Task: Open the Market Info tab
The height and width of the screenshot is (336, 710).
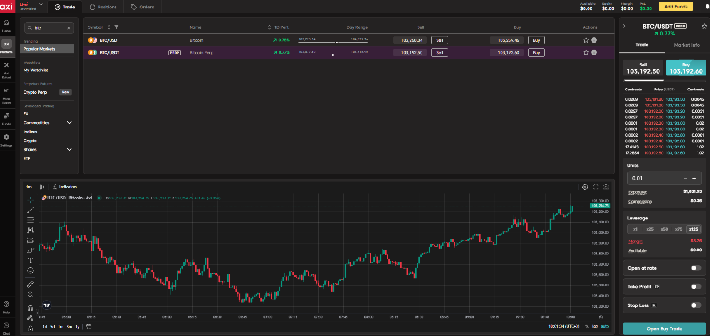Action: tap(686, 45)
